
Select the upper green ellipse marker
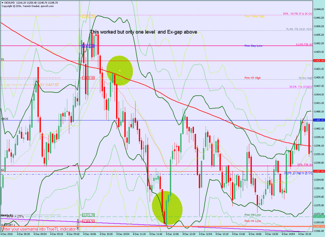click(x=119, y=70)
